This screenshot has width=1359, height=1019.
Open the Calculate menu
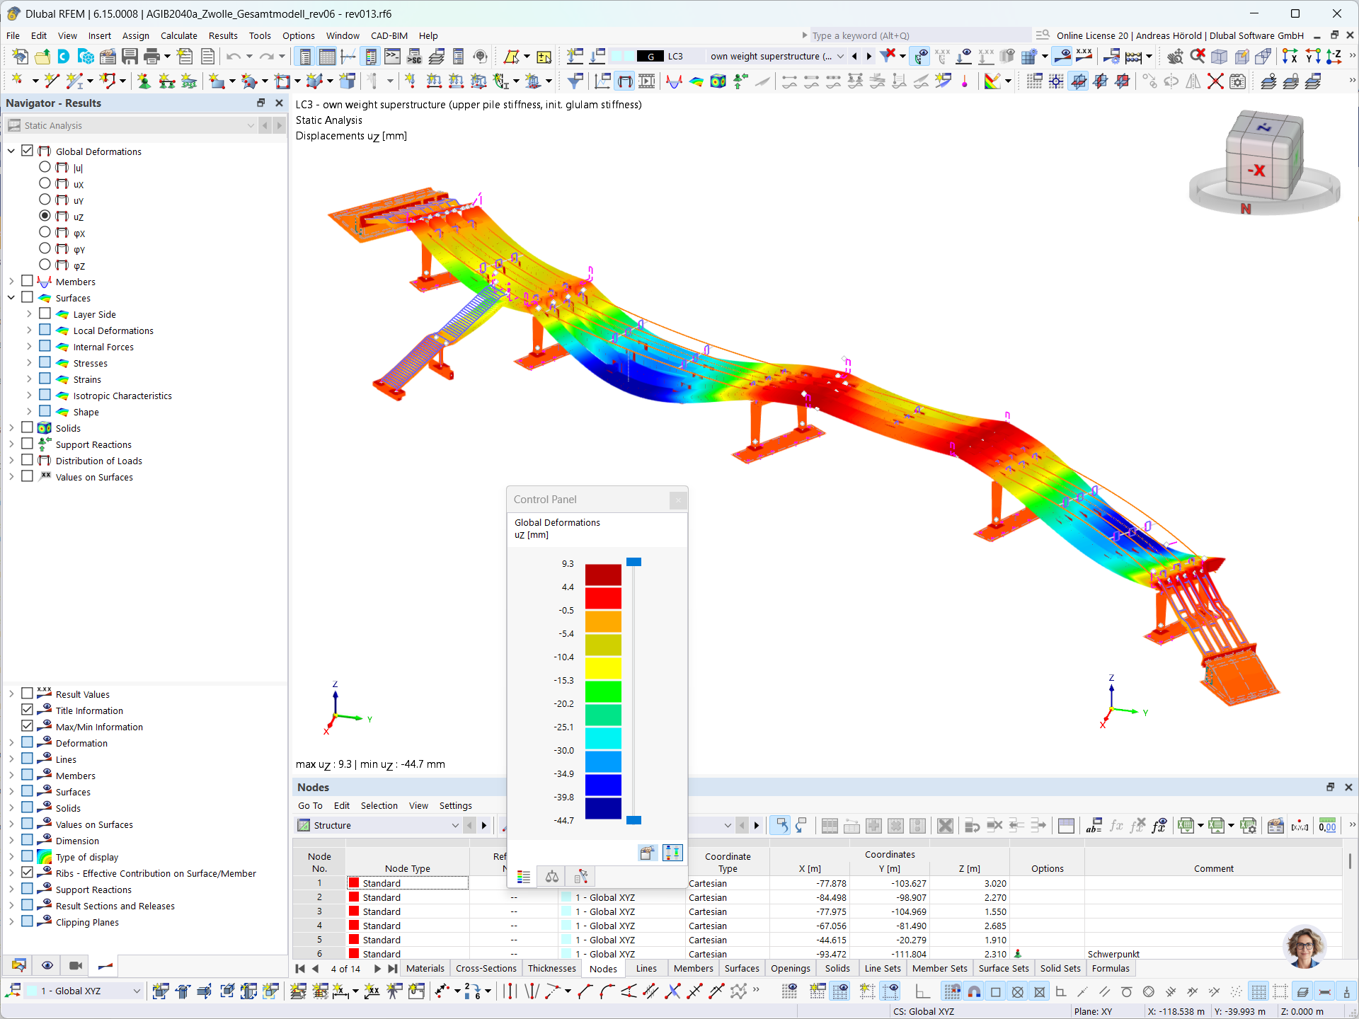tap(178, 35)
